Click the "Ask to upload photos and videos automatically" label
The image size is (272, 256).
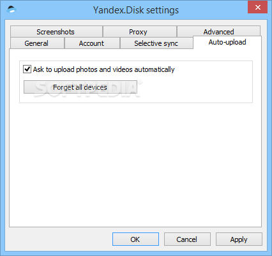[103, 69]
